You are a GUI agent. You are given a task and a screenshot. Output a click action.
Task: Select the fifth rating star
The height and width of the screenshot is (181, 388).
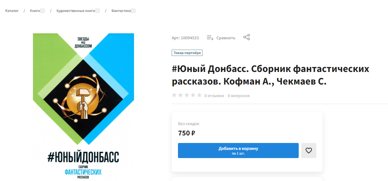tap(199, 95)
